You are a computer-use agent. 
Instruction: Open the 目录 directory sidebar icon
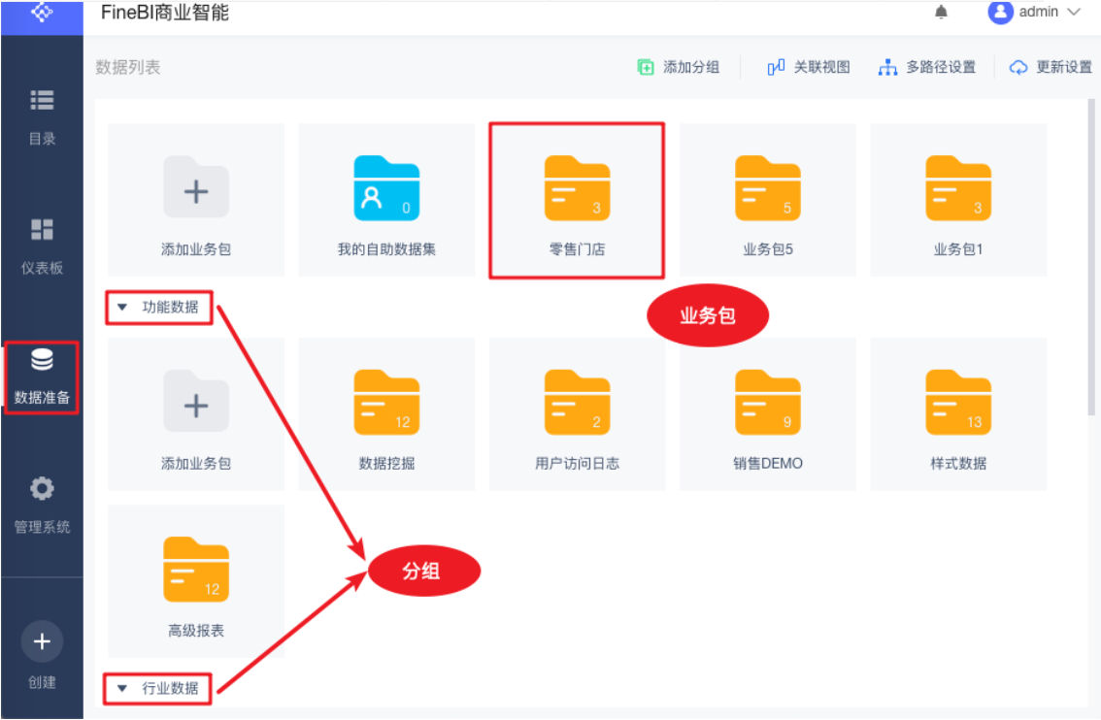tap(42, 100)
